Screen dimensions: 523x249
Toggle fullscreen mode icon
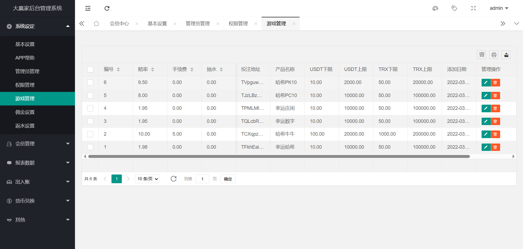pos(473,8)
